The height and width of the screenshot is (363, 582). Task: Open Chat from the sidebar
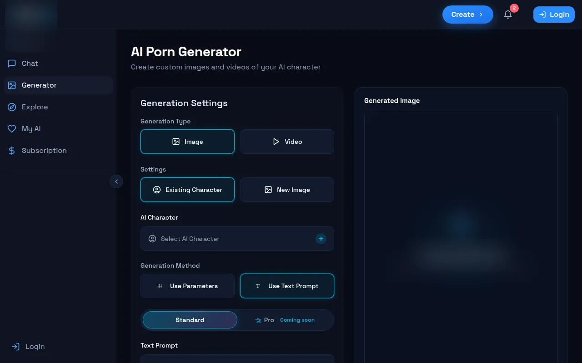coord(58,64)
